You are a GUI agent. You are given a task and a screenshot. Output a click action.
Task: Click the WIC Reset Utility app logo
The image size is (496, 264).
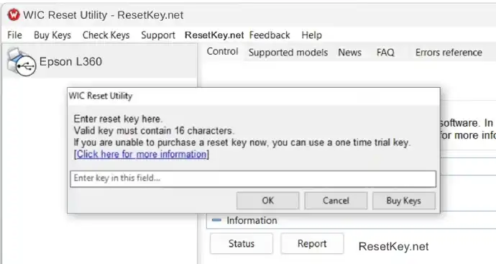tap(14, 14)
